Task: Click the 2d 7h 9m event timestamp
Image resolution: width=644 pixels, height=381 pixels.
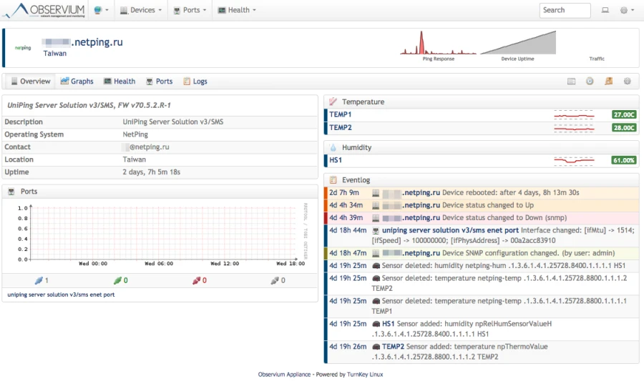Action: pyautogui.click(x=344, y=192)
